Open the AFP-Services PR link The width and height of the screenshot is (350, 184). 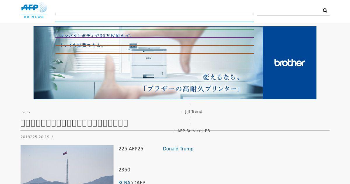[x=194, y=131]
